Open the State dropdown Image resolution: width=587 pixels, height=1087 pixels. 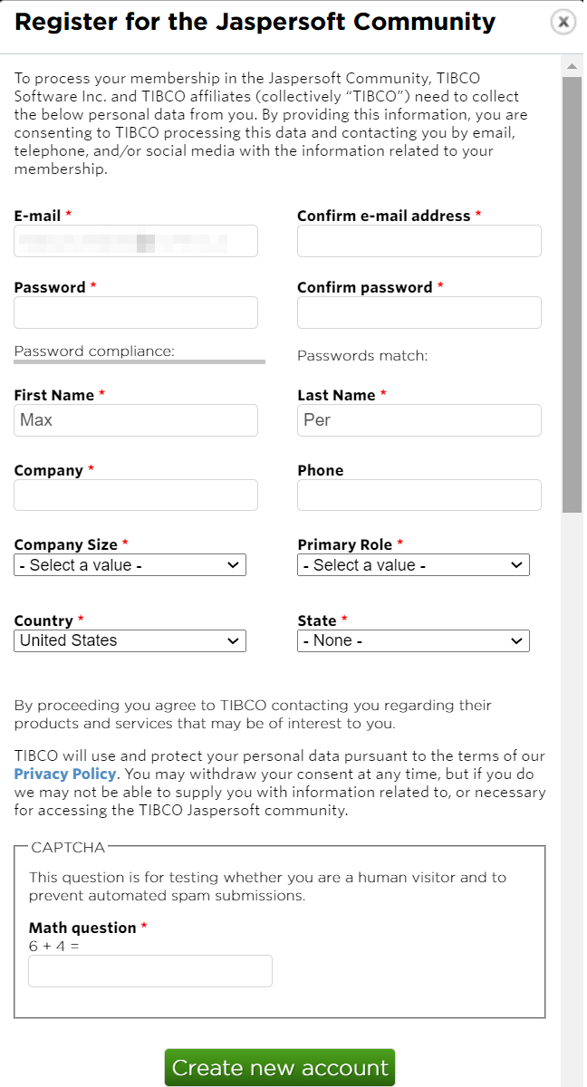(x=413, y=640)
